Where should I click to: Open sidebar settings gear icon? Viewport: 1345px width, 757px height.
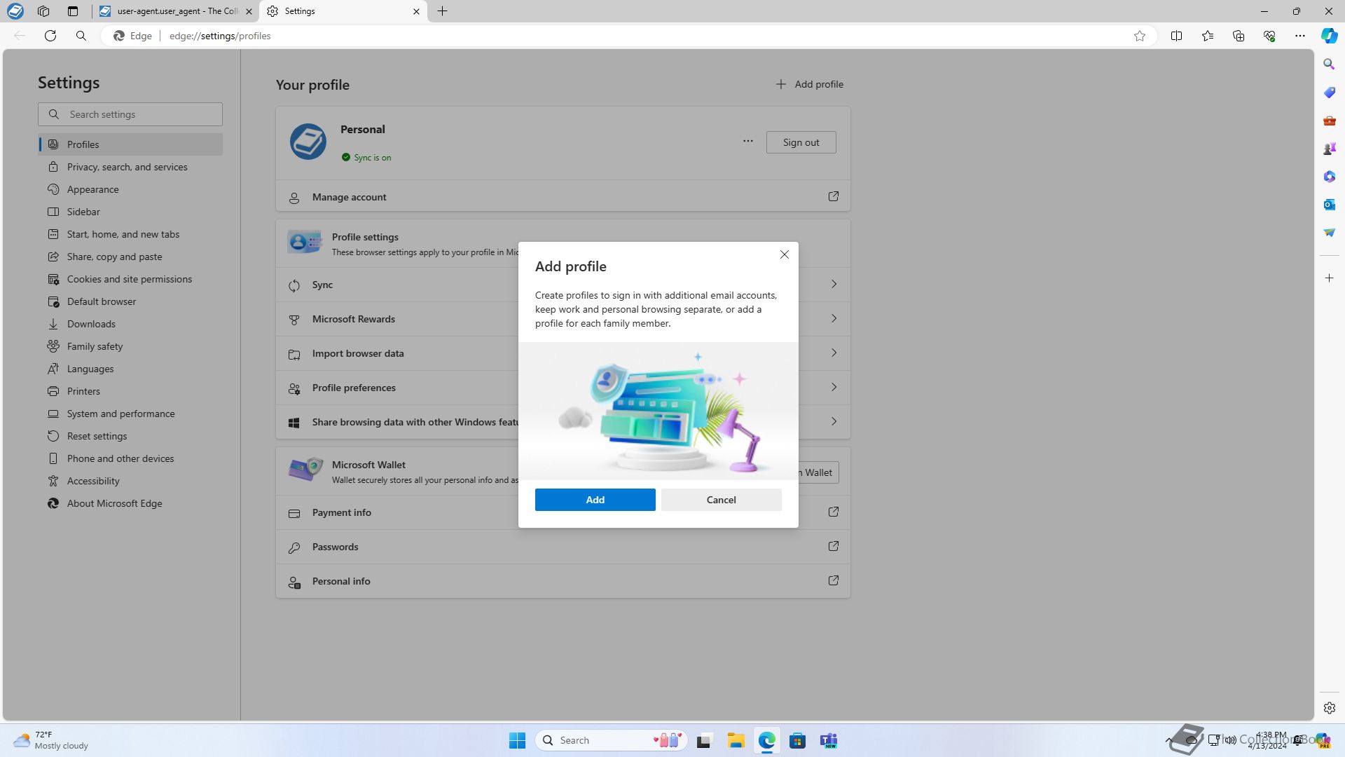[1329, 708]
